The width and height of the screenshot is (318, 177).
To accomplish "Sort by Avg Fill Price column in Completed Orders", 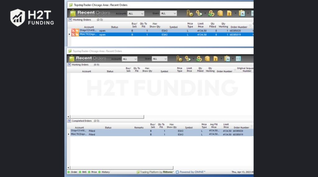I will coord(214,126).
